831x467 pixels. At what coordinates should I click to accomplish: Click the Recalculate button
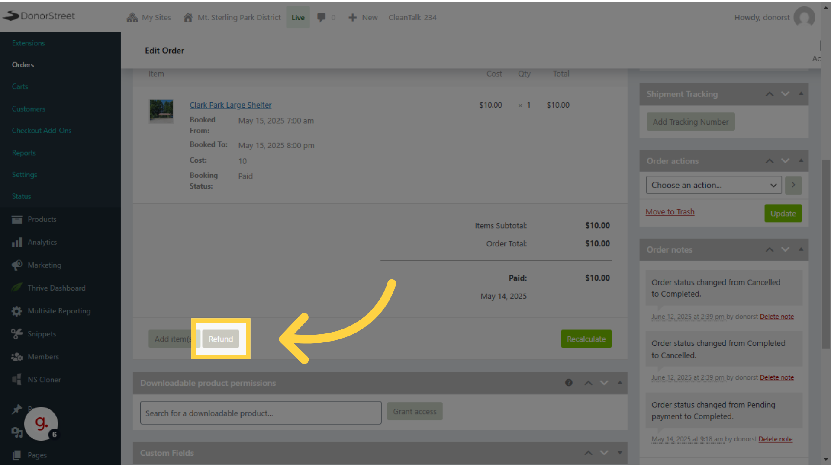click(586, 339)
